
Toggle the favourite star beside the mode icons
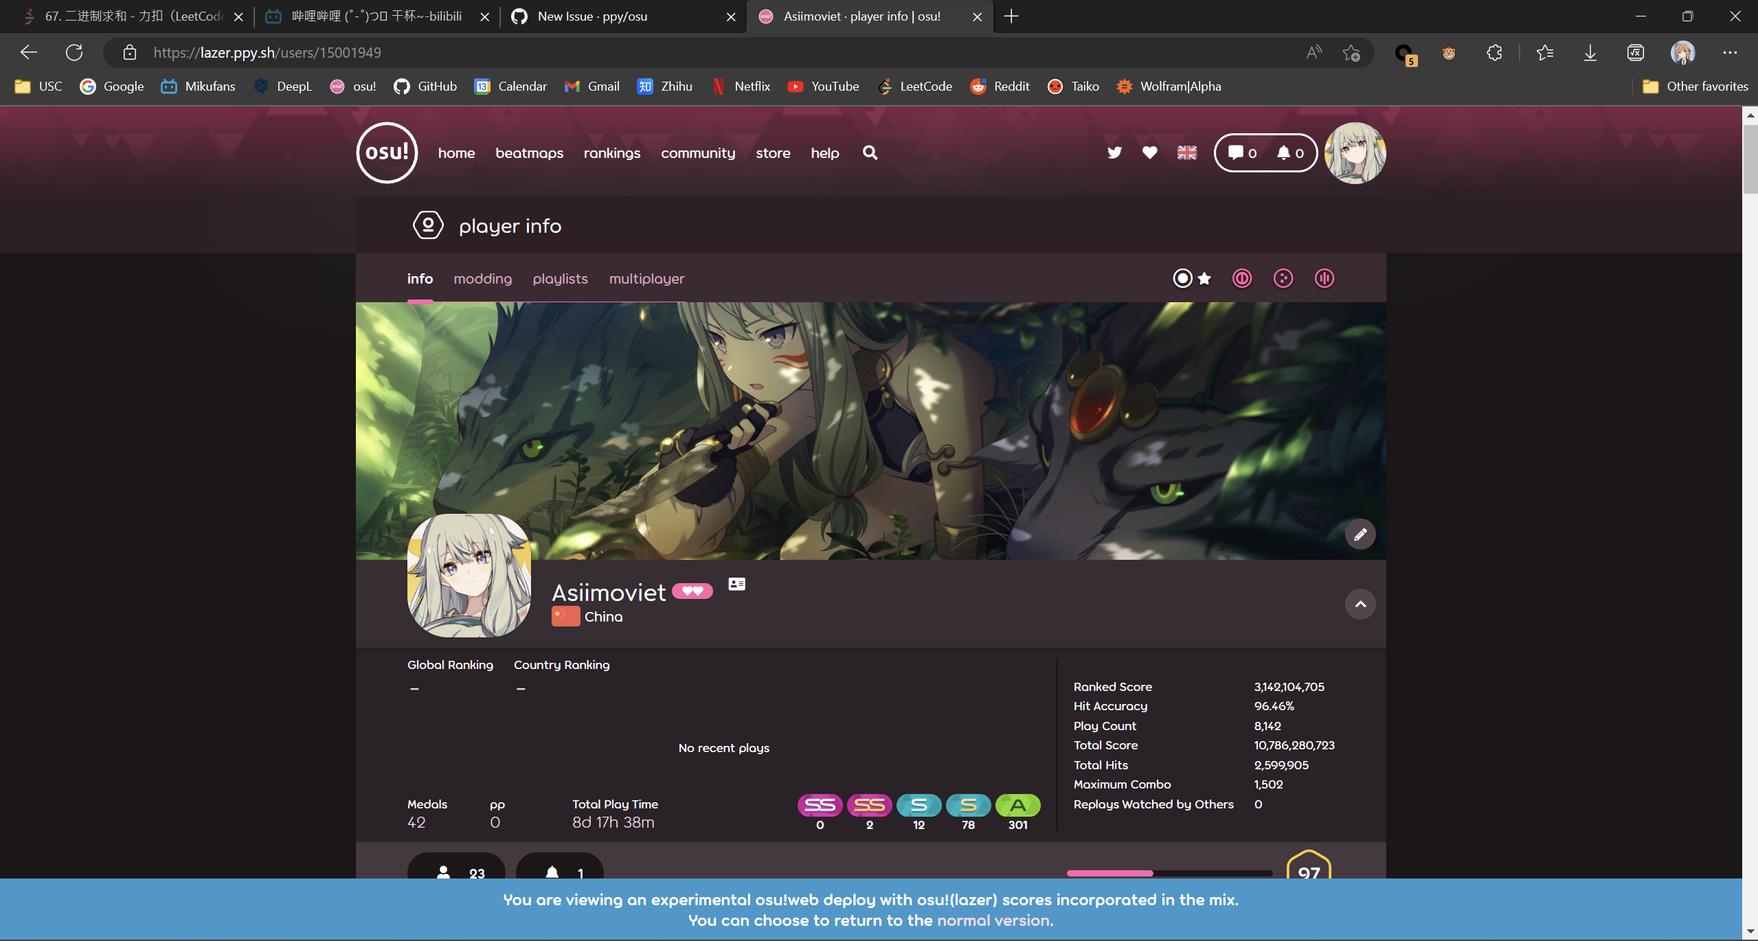tap(1204, 277)
